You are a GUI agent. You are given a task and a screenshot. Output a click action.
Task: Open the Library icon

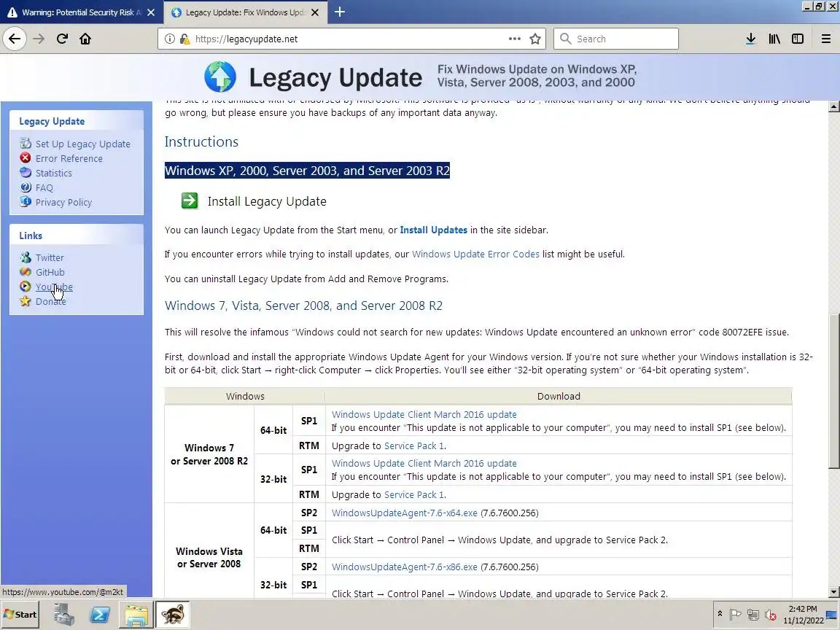tap(774, 39)
